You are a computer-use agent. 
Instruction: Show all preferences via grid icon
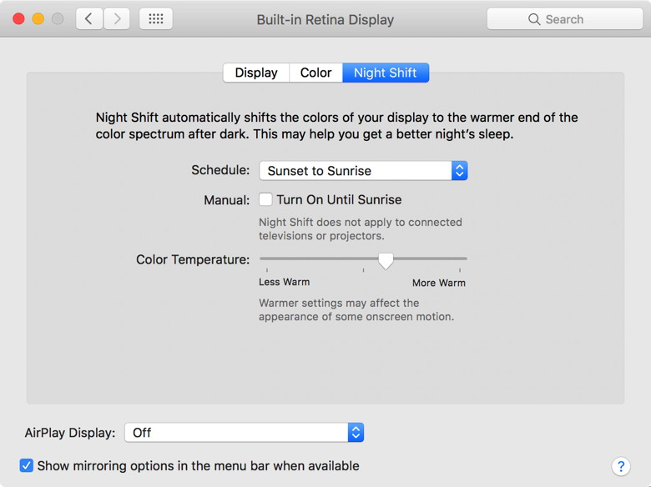click(156, 18)
